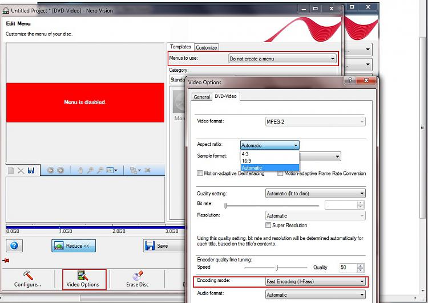
Task: Click the Video Options dialog help button
Action: point(350,80)
